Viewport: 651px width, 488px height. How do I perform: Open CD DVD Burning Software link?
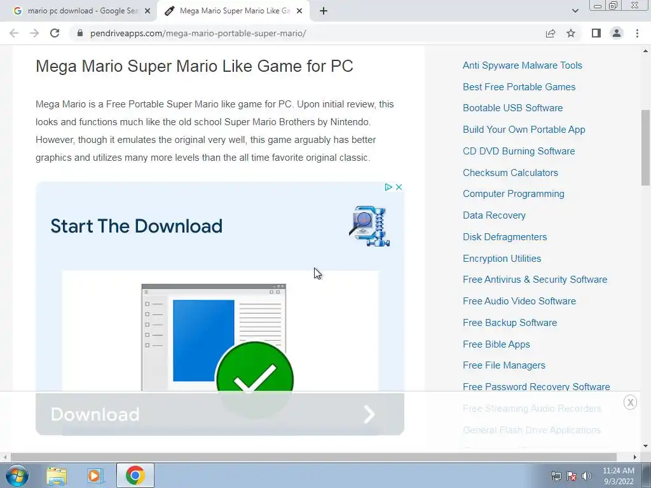(x=519, y=151)
